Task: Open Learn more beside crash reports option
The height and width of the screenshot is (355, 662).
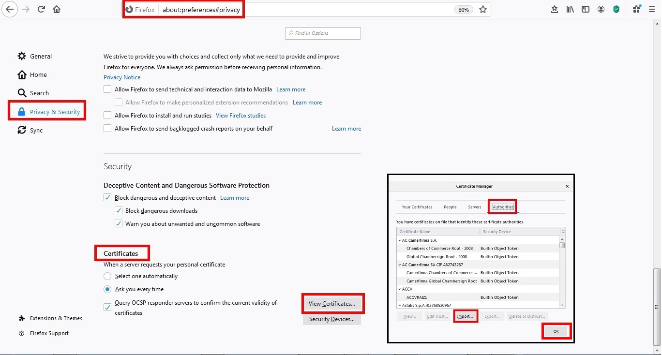Action: tap(346, 129)
